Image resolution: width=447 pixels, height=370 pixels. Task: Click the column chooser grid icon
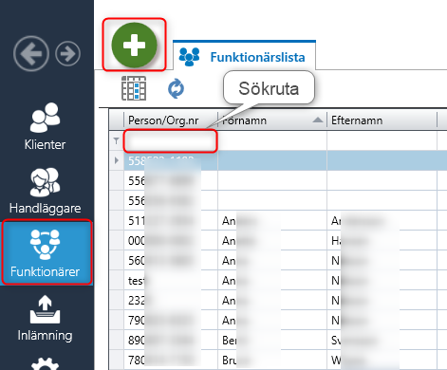[x=134, y=88]
